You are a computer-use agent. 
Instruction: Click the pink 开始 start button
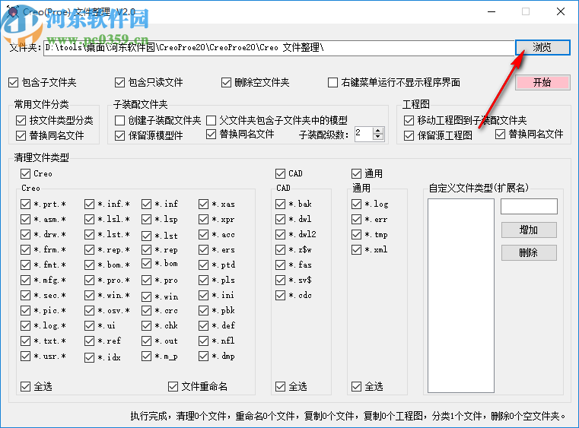click(x=542, y=82)
